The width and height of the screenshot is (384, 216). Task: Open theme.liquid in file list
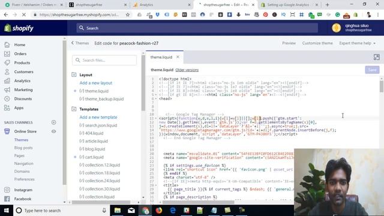[94, 91]
